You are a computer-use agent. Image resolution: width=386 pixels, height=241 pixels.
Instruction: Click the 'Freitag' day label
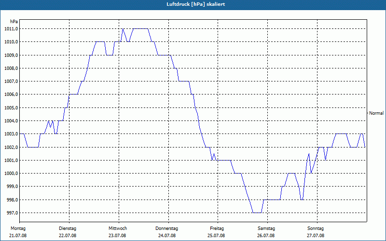[x=217, y=228]
